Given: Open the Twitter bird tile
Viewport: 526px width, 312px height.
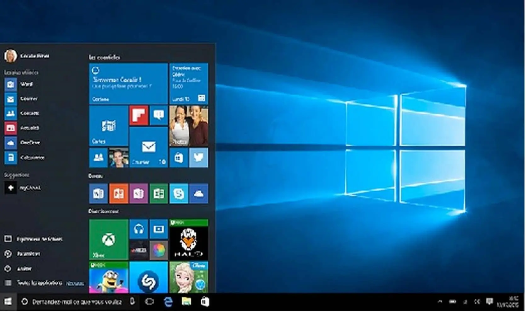Looking at the screenshot, I should coord(198,157).
